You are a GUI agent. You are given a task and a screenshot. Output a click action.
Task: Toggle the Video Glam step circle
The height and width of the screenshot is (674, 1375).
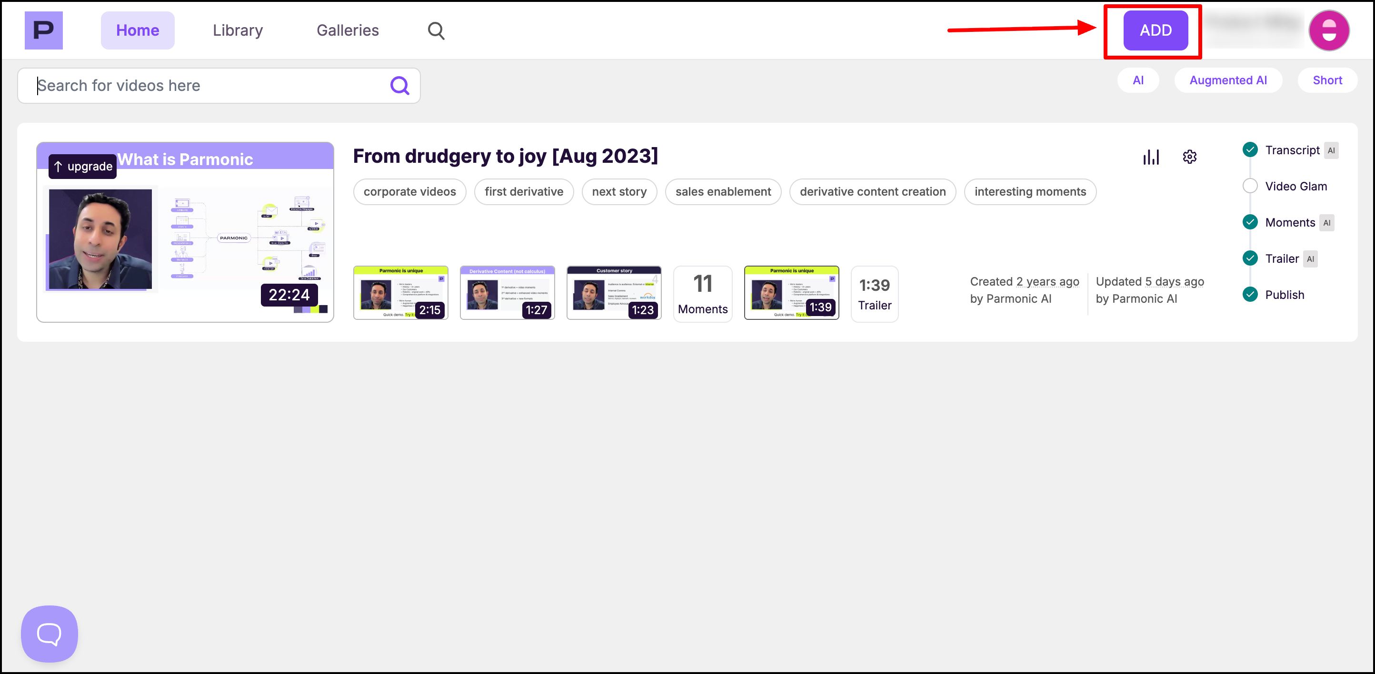click(x=1250, y=186)
